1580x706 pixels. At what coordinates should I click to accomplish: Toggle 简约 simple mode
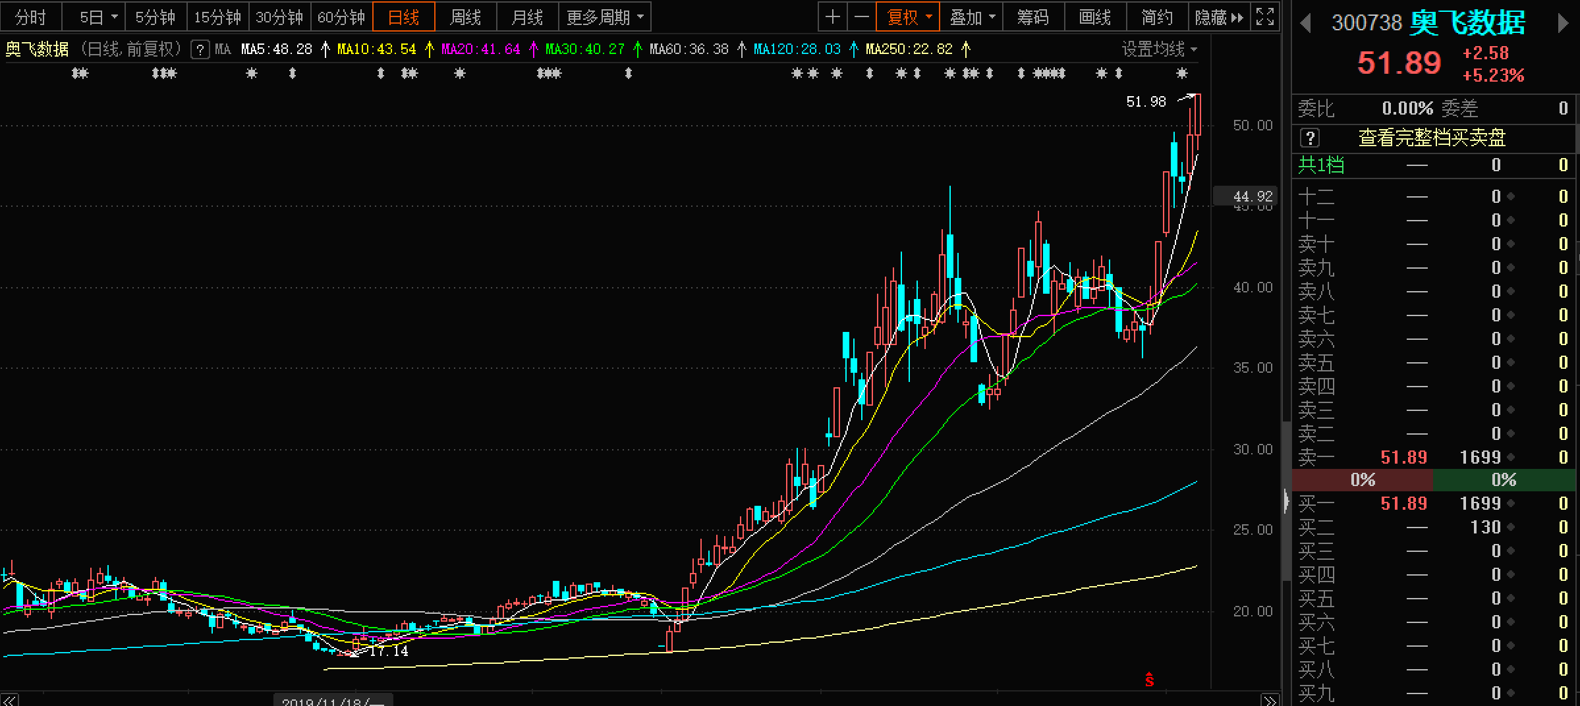point(1157,16)
